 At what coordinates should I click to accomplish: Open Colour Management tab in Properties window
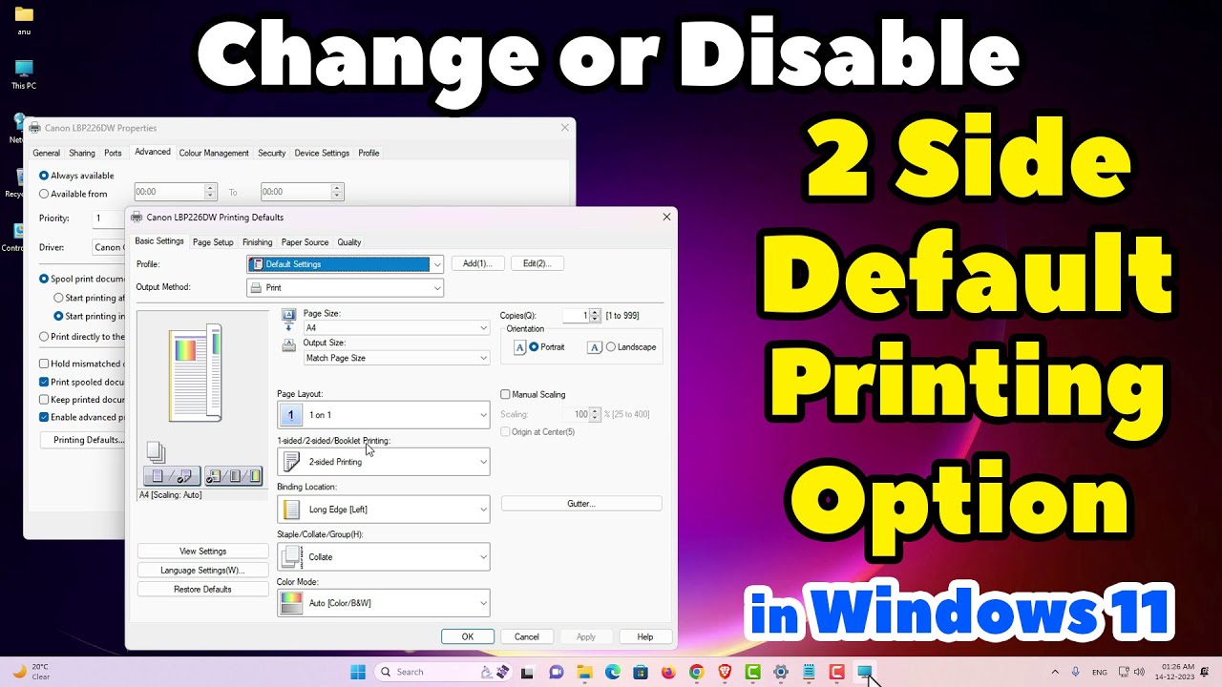click(x=214, y=153)
